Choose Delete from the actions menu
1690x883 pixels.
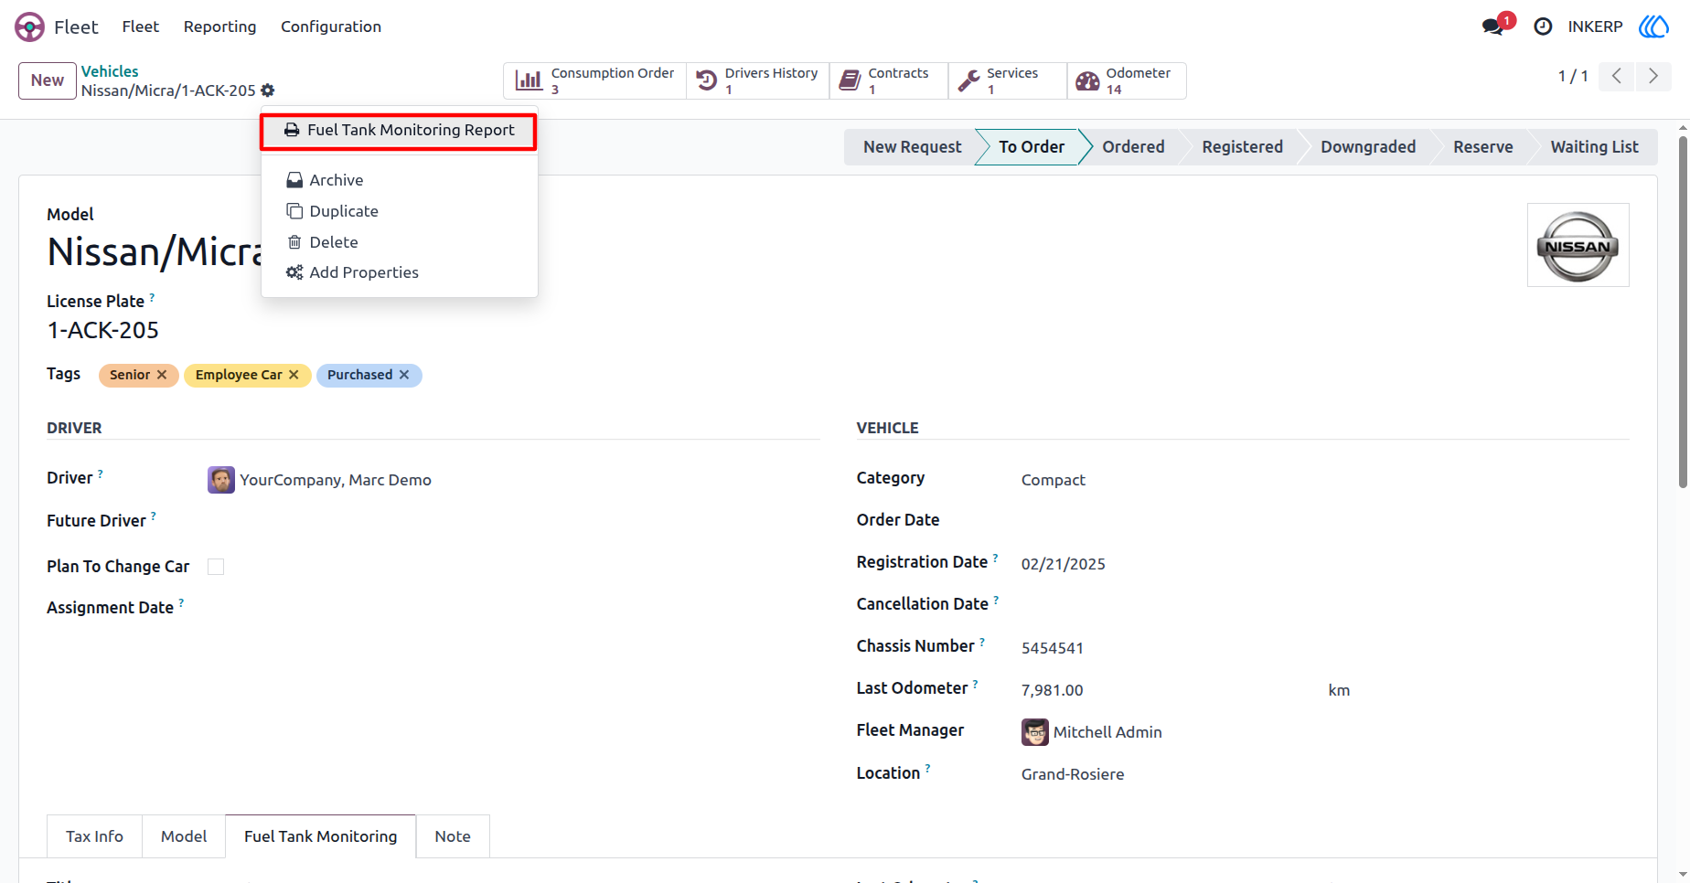pyautogui.click(x=399, y=242)
